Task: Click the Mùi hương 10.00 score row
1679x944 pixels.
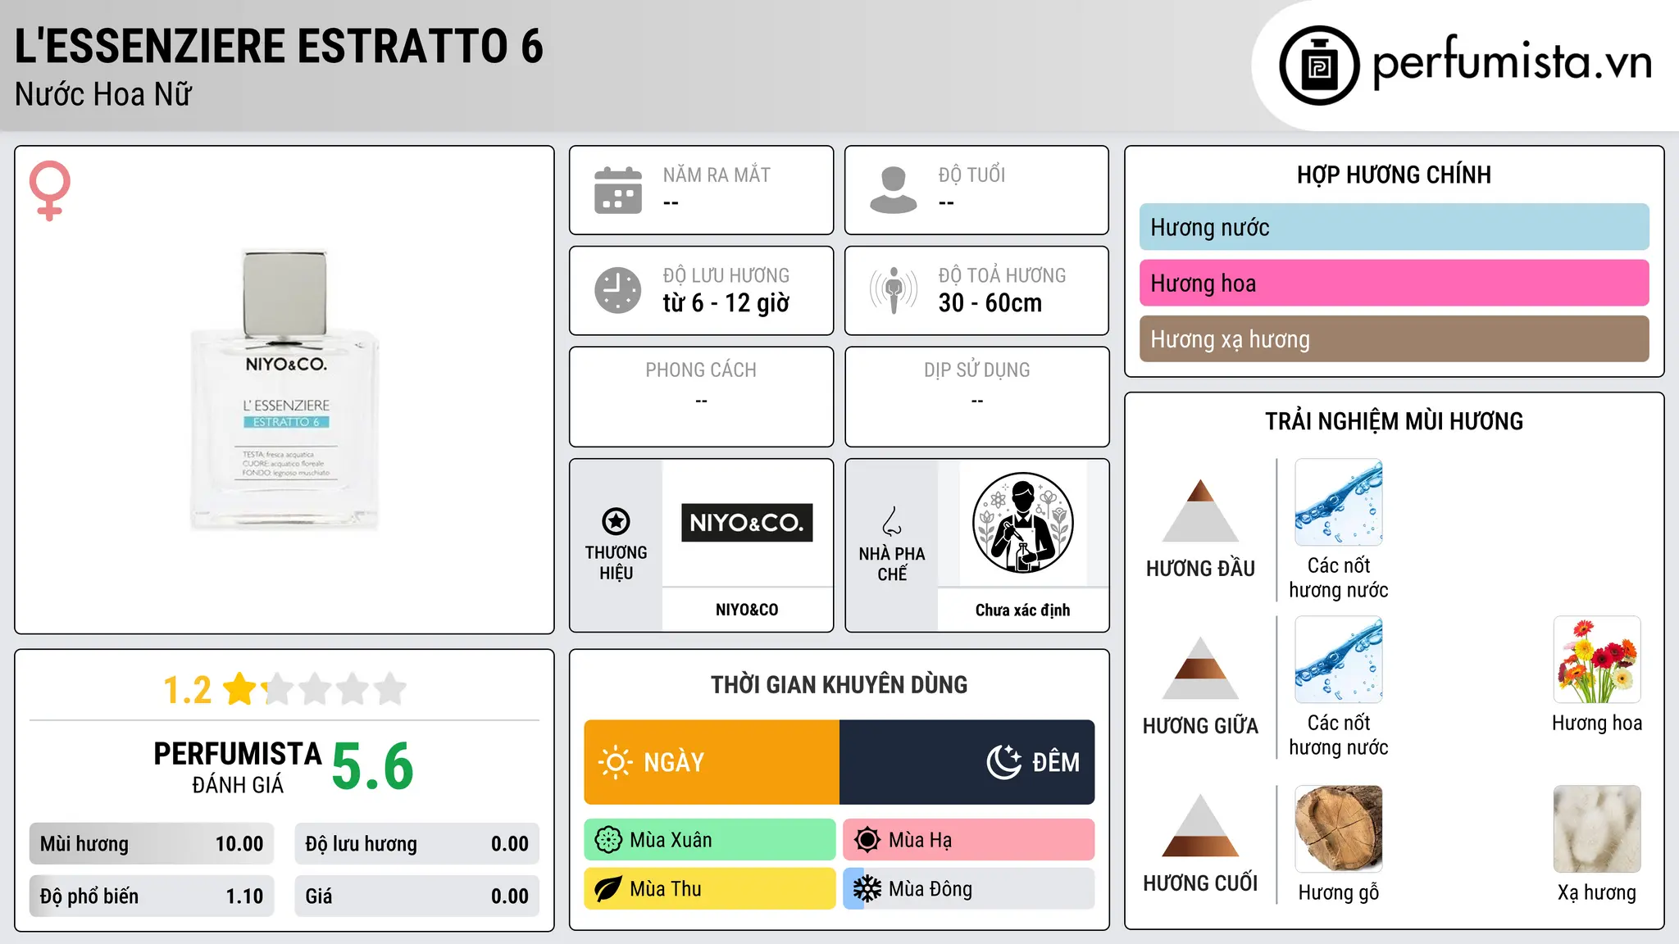Action: coord(152,843)
